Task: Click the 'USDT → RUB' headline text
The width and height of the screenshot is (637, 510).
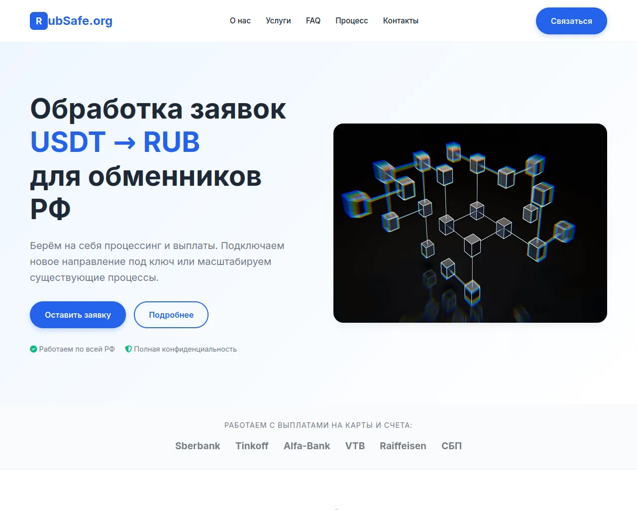Action: [115, 142]
